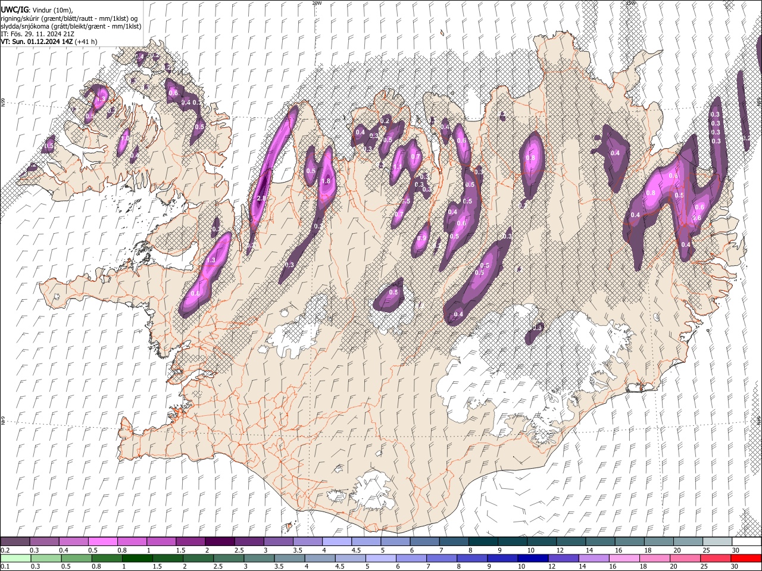The image size is (762, 571).
Task: Pick the bright pink swatch between 0.5 and 0.8 on the purple scale
Action: pos(103,542)
